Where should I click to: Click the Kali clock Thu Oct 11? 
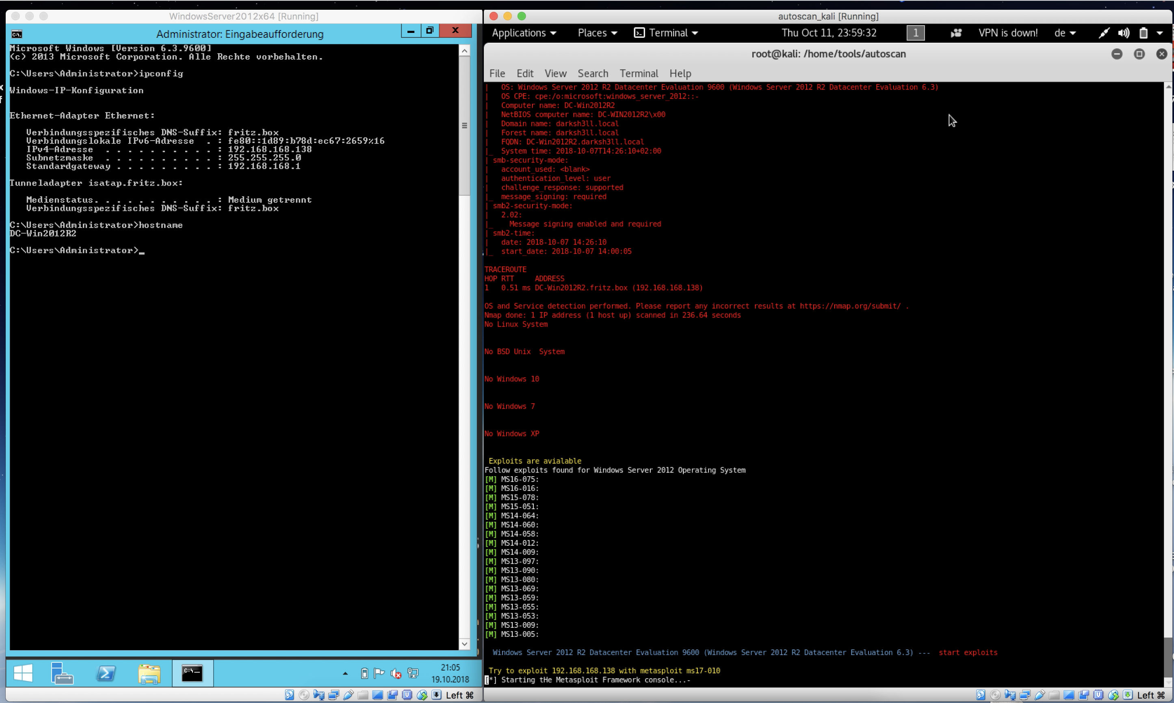click(829, 33)
